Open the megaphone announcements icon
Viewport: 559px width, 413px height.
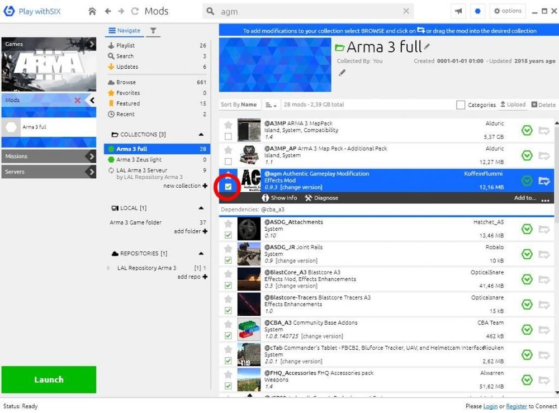coord(458,11)
